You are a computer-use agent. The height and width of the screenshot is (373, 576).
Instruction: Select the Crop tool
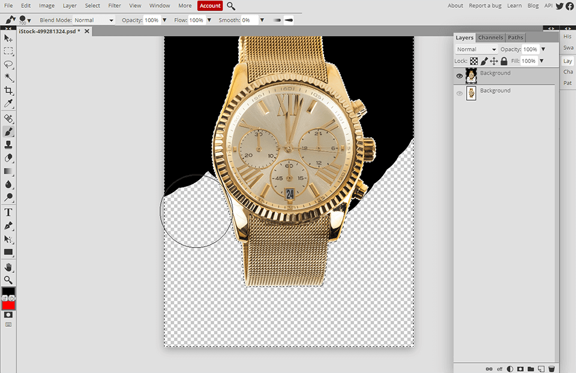click(8, 91)
